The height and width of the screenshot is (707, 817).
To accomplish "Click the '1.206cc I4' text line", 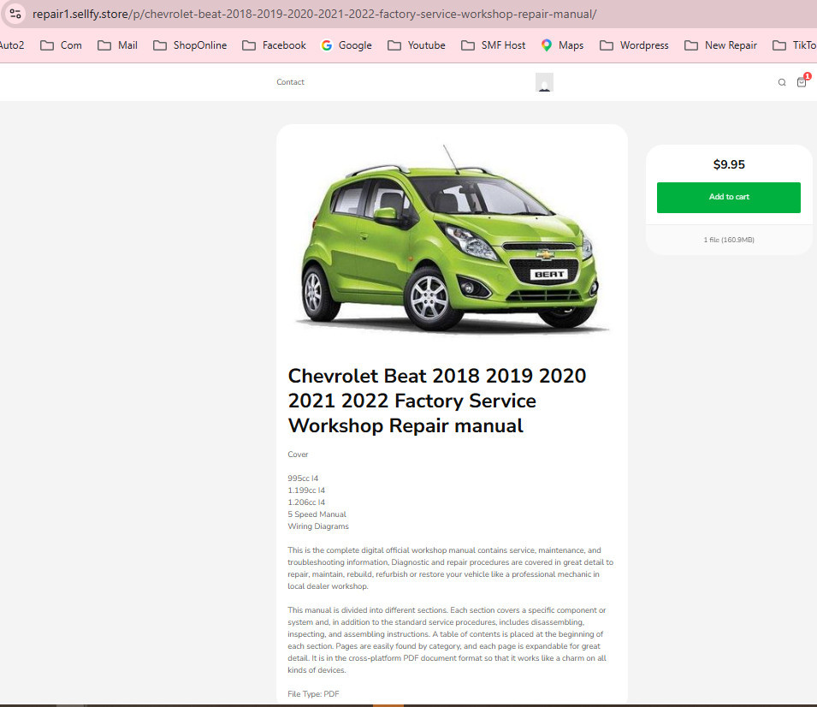I will pos(306,502).
